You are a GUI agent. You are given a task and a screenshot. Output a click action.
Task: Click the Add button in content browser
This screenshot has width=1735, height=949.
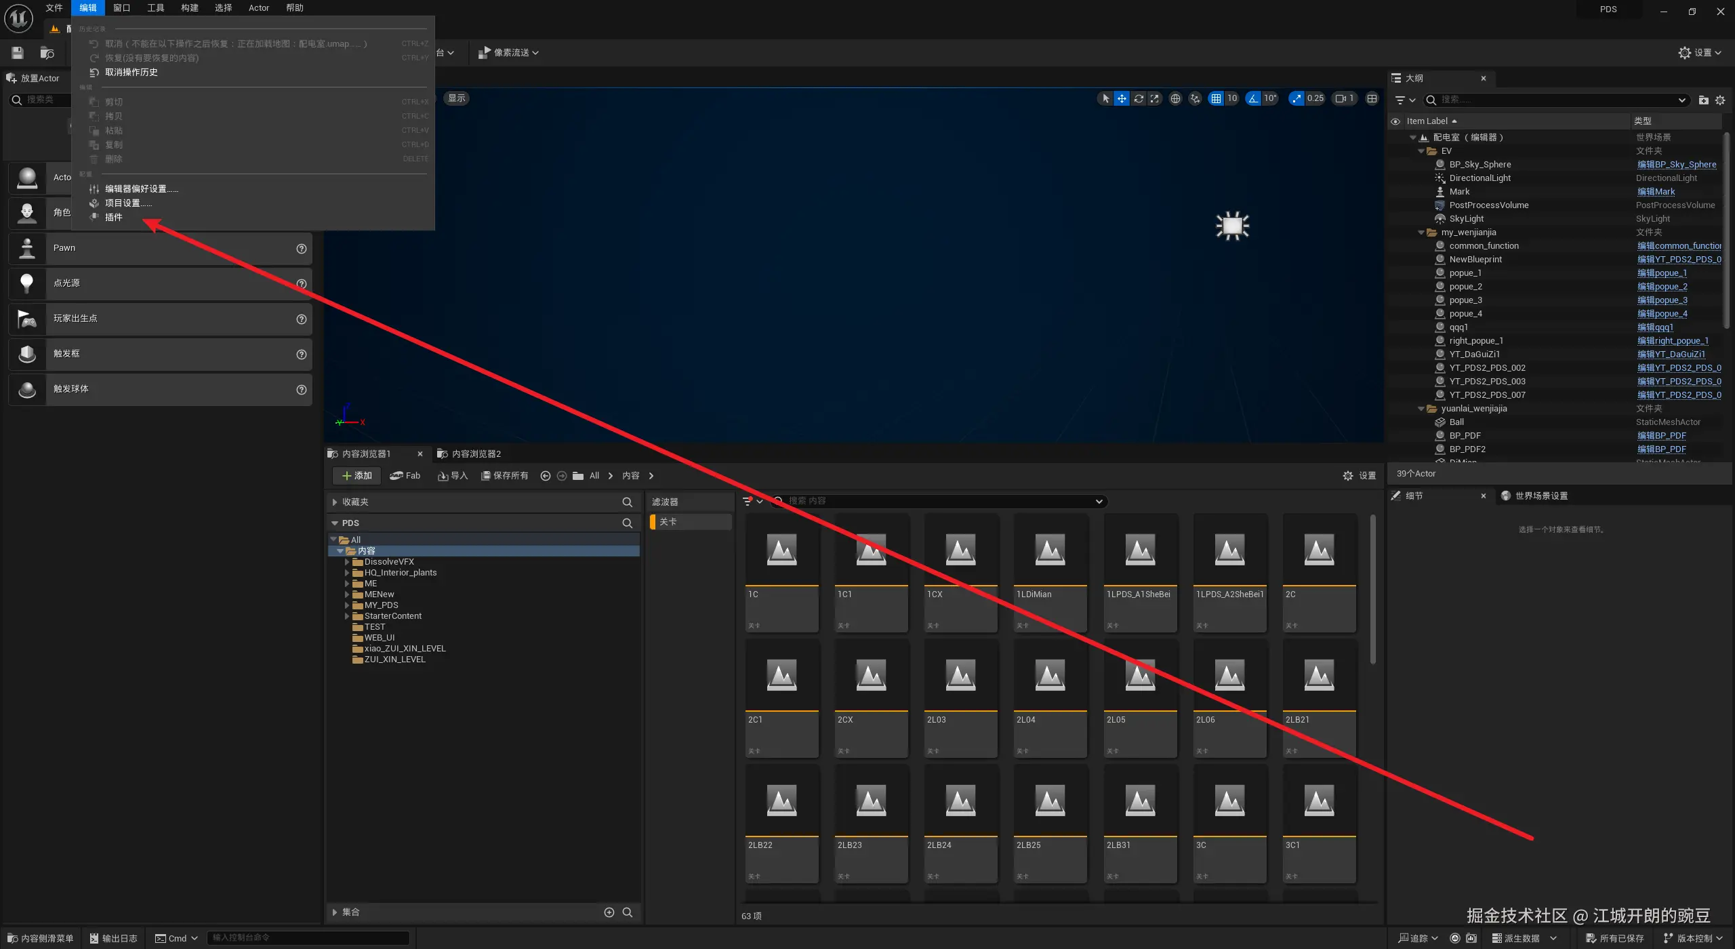tap(356, 476)
